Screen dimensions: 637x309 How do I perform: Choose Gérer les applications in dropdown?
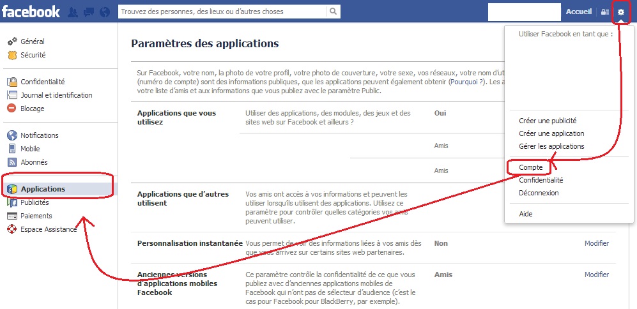(551, 146)
